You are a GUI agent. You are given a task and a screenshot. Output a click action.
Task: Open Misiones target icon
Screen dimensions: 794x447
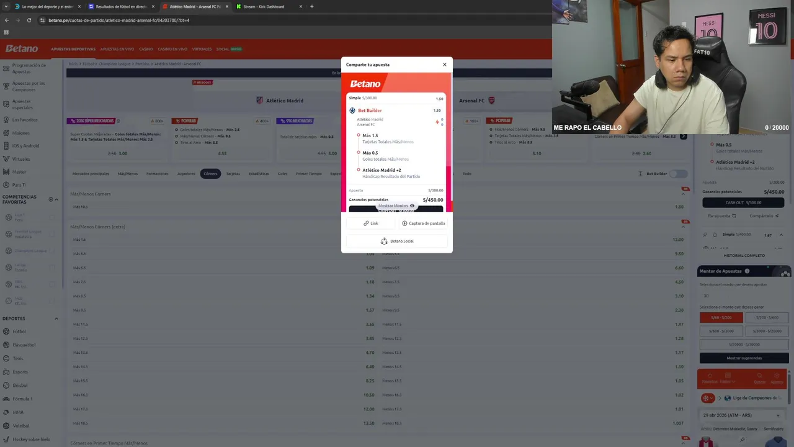[6, 133]
